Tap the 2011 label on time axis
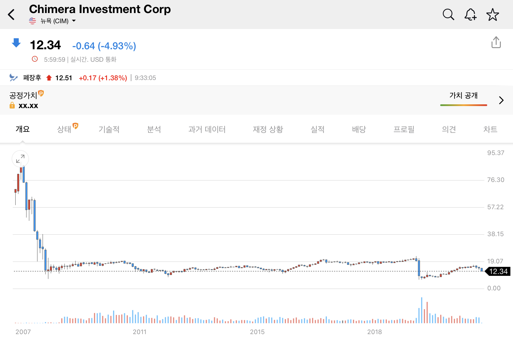Viewport: 513px width, 339px height. pos(139,332)
